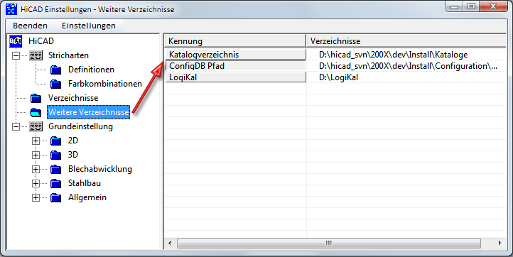Click the Allgemein folder icon
Screen dimensions: 513x257
tap(55, 198)
